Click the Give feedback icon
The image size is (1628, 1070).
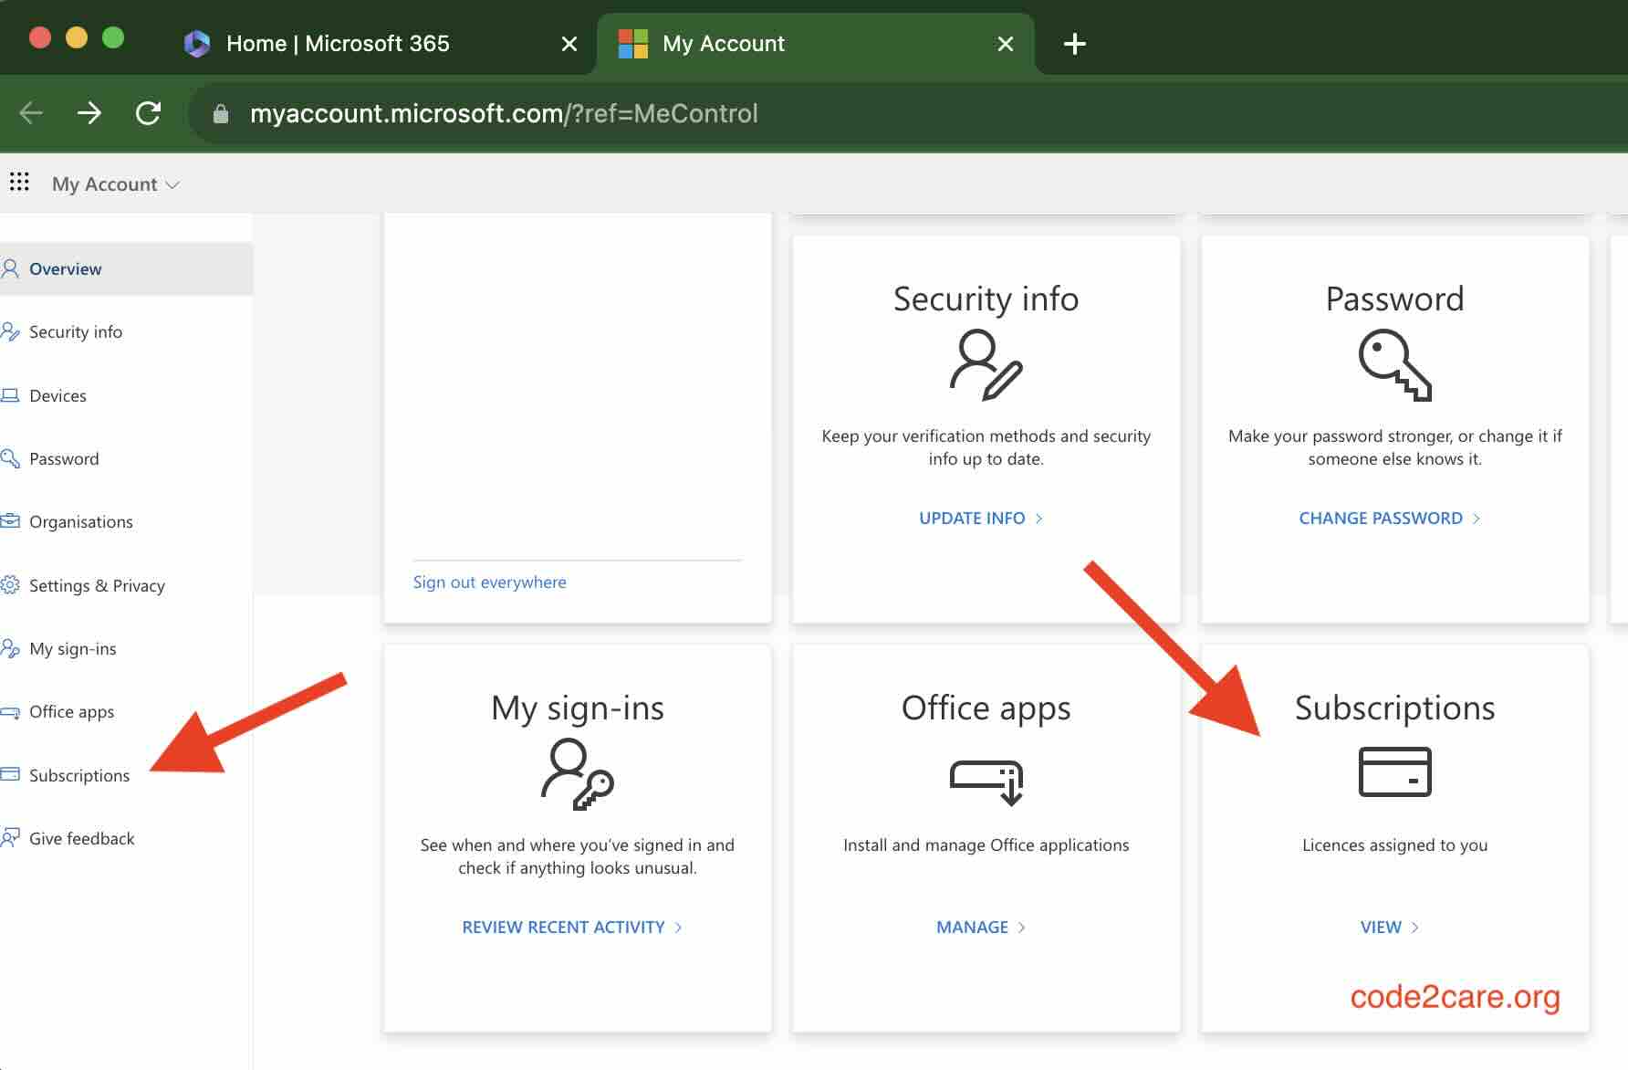[12, 837]
